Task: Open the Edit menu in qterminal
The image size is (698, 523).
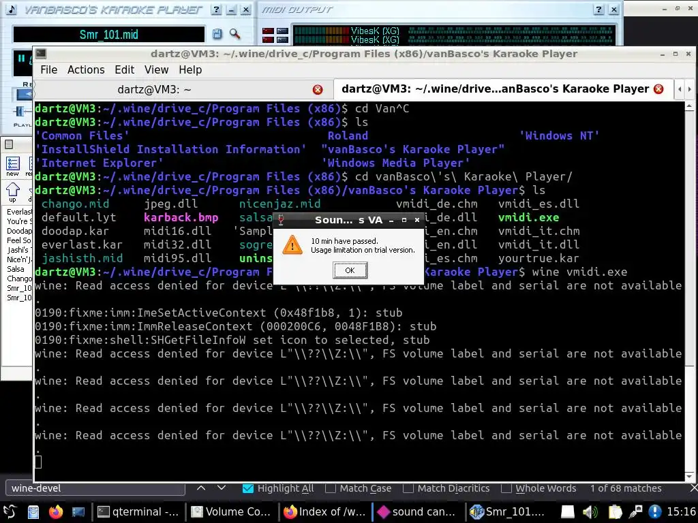Action: tap(124, 70)
